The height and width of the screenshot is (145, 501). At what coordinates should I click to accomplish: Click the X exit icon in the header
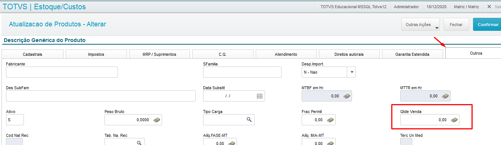489,7
